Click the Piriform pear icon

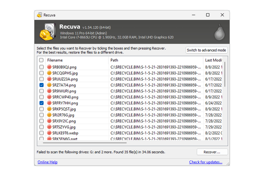click(x=219, y=33)
